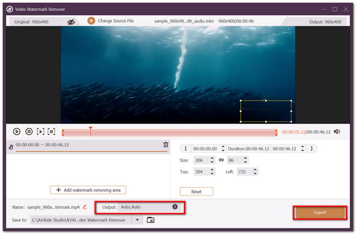356x234 pixels.
Task: Toggle the original preview eye icon
Action: pos(71,22)
